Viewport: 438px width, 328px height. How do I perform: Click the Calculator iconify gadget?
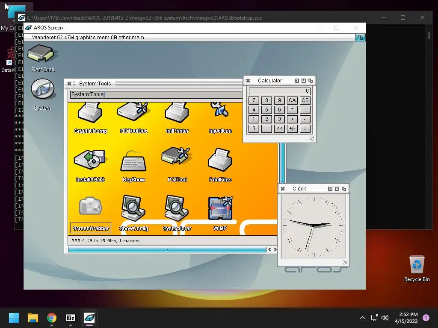(x=297, y=81)
